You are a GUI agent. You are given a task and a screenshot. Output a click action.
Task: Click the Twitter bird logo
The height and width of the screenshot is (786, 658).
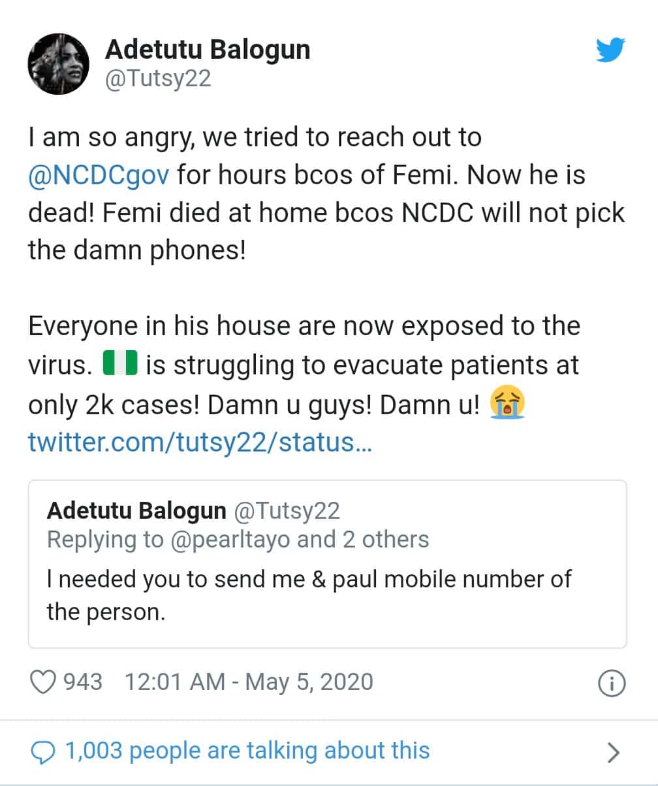point(610,50)
